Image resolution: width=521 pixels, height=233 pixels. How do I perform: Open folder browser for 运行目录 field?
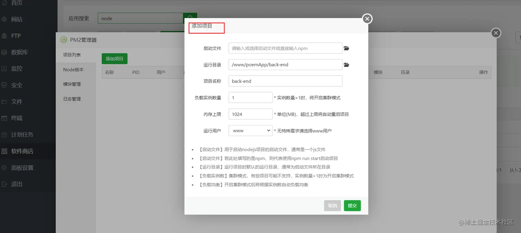click(347, 65)
